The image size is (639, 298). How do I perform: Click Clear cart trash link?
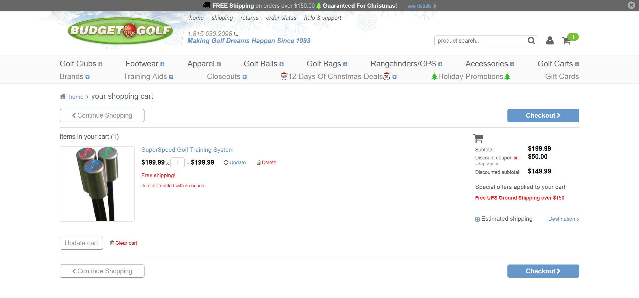124,243
